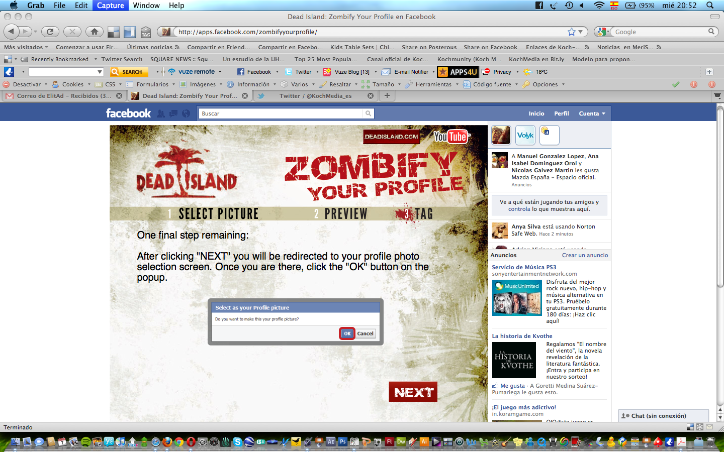Open the search engine selector dropdown
Image resolution: width=724 pixels, height=452 pixels.
602,32
